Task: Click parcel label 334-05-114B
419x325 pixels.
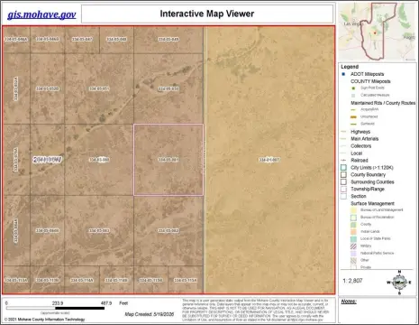Action: coord(116,280)
